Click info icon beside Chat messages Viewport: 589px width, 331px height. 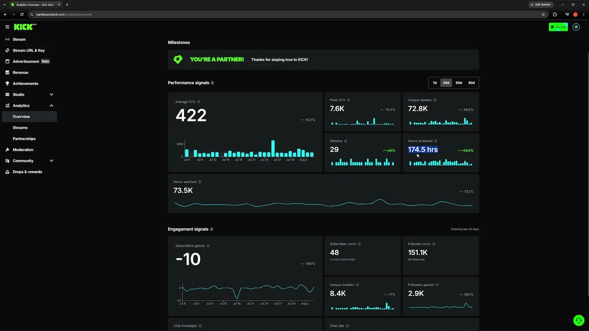(200, 326)
